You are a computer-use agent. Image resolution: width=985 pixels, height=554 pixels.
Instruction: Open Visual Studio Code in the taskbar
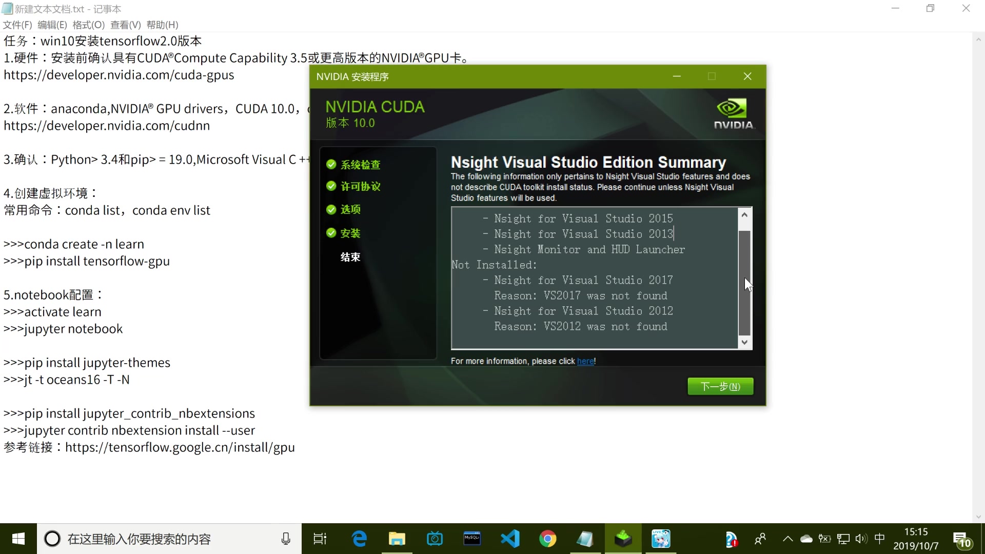[510, 539]
